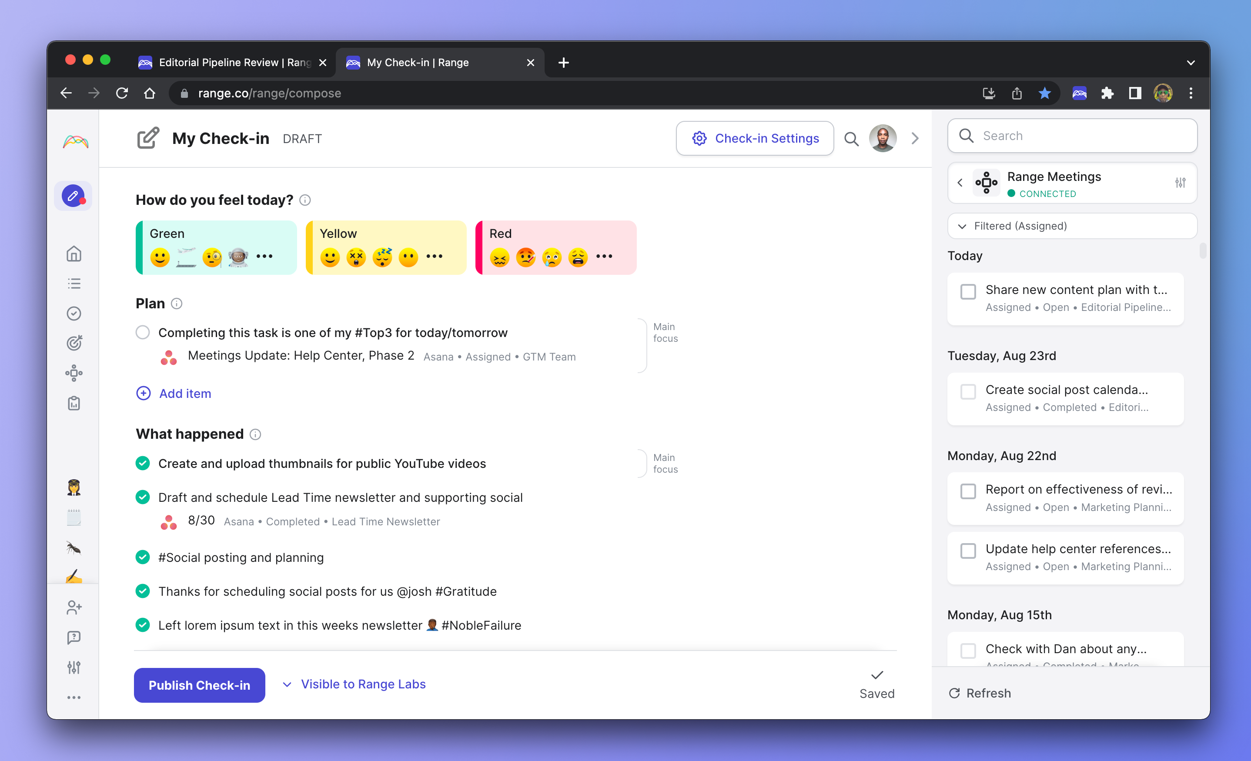Open Range Meetings integration filter settings icon
Image resolution: width=1251 pixels, height=761 pixels.
1181,183
